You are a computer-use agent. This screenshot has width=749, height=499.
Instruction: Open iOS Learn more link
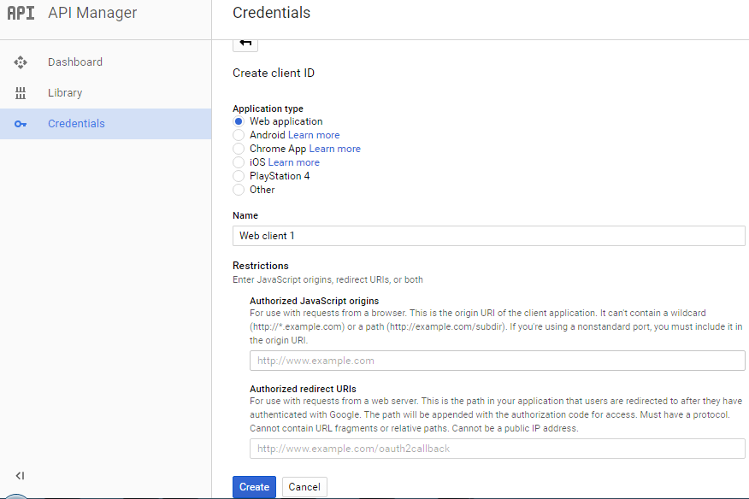pos(294,162)
